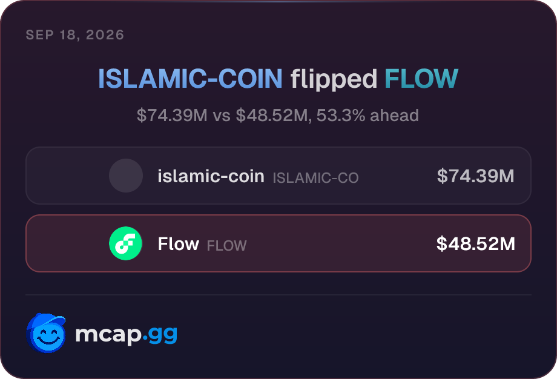
Task: Click the $48.52M market cap in row
Action: pyautogui.click(x=476, y=243)
